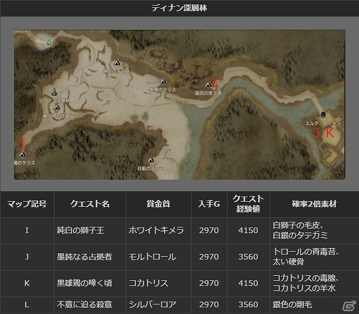Click the tent icon below the ディナン深層林 map label

56,107
